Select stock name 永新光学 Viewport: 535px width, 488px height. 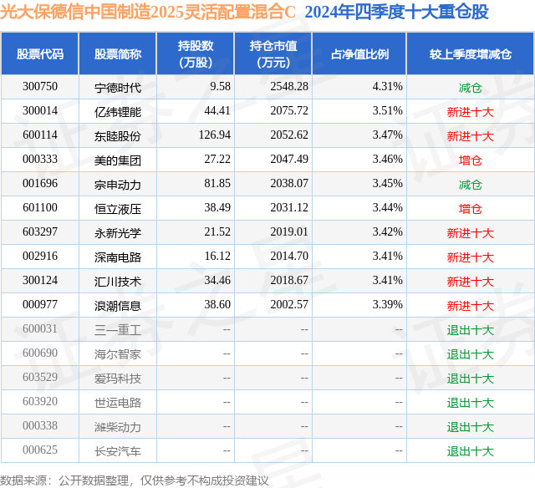click(x=118, y=233)
